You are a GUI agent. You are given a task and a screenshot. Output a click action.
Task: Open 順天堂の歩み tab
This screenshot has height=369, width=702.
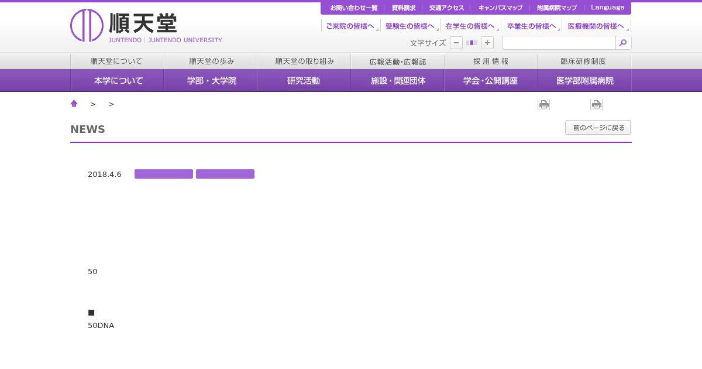[x=211, y=61]
